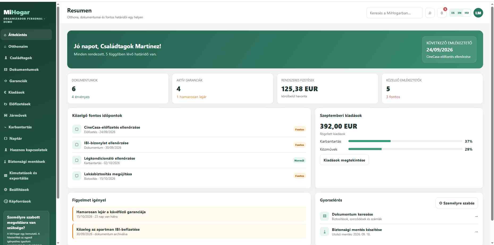
Task: Open Hamarosan lejár a kávéfőző garanciája alert
Action: [189, 214]
